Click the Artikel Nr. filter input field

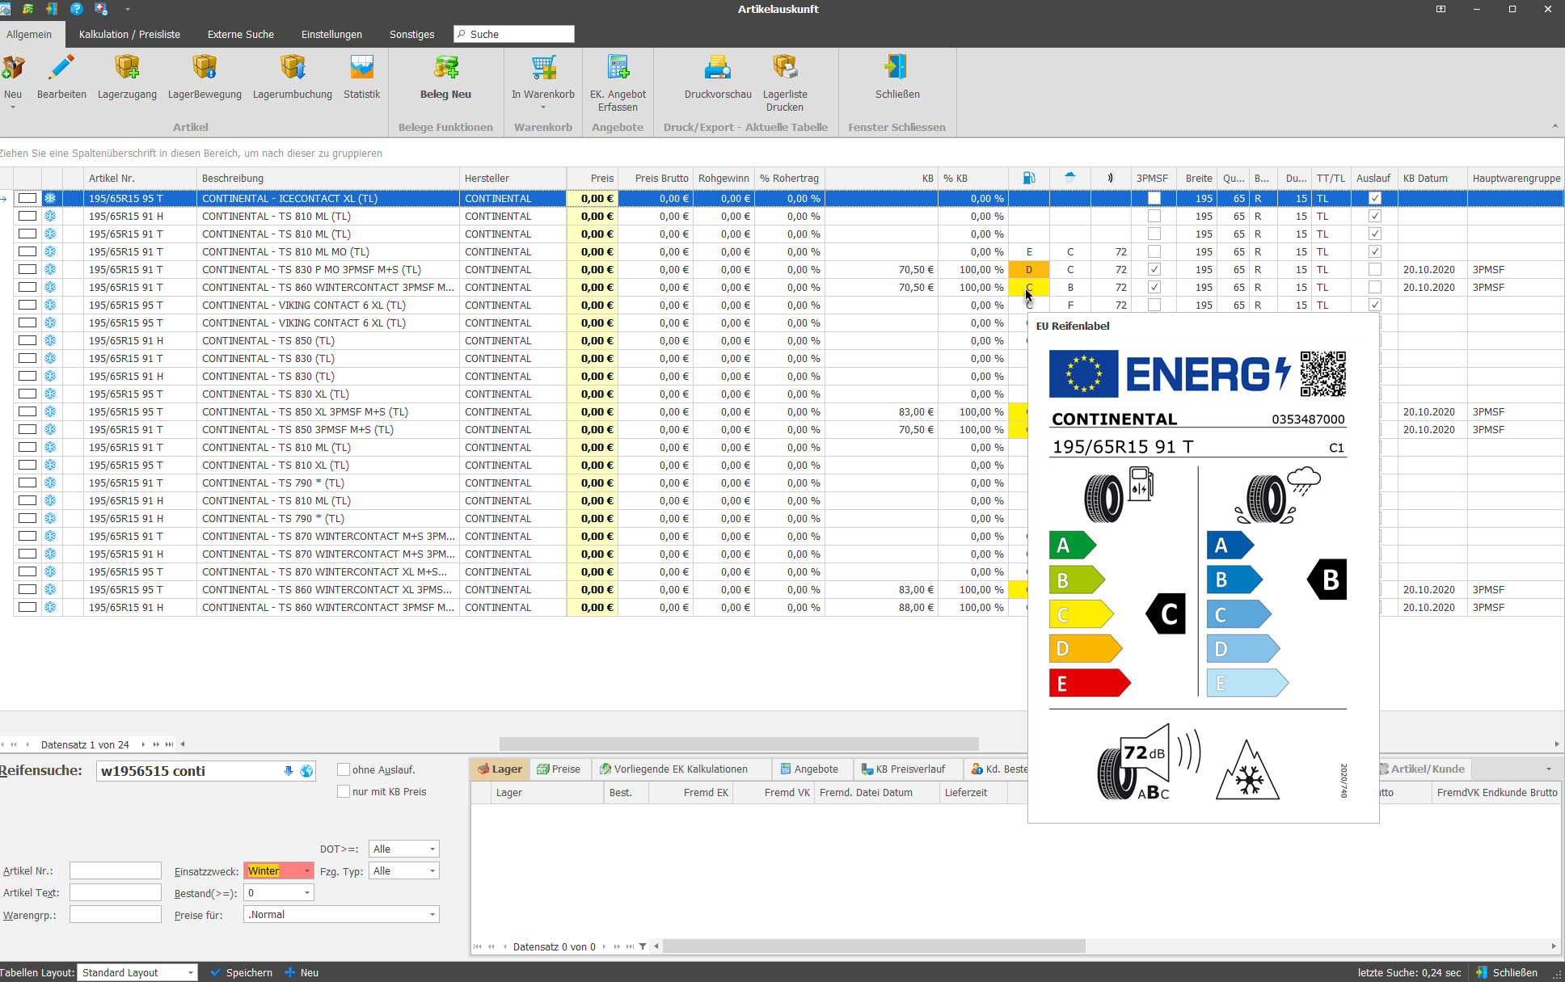[x=116, y=870]
